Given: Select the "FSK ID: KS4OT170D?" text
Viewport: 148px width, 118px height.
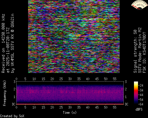Looking at the screenshot, I should (x=145, y=52).
